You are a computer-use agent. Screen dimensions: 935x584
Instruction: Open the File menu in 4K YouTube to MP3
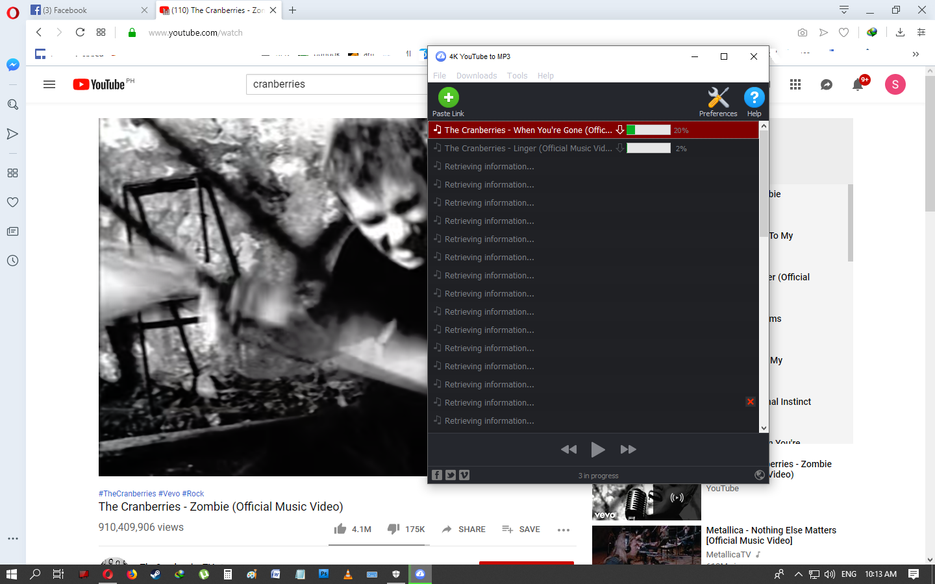coord(440,76)
